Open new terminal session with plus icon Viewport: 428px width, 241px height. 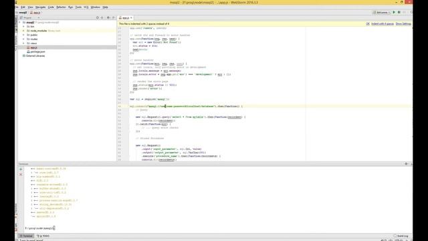[x=21, y=169]
